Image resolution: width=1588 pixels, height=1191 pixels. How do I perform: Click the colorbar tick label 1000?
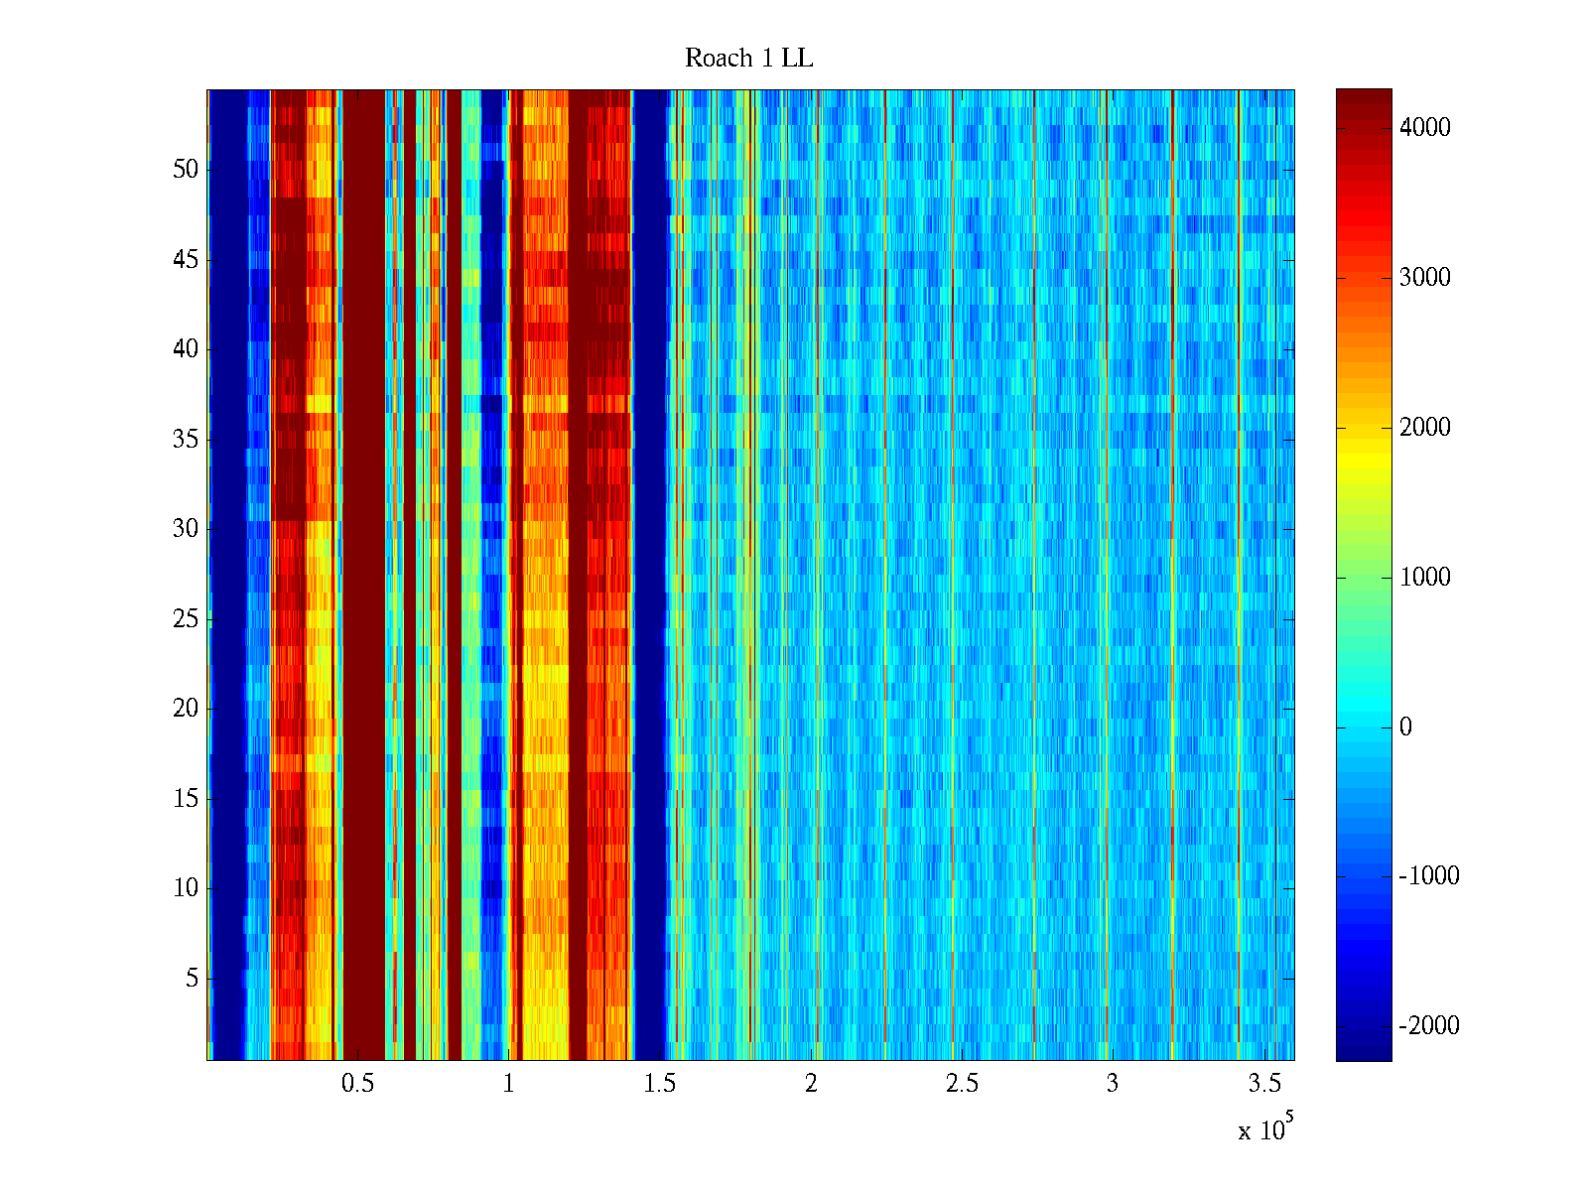coord(1424,578)
